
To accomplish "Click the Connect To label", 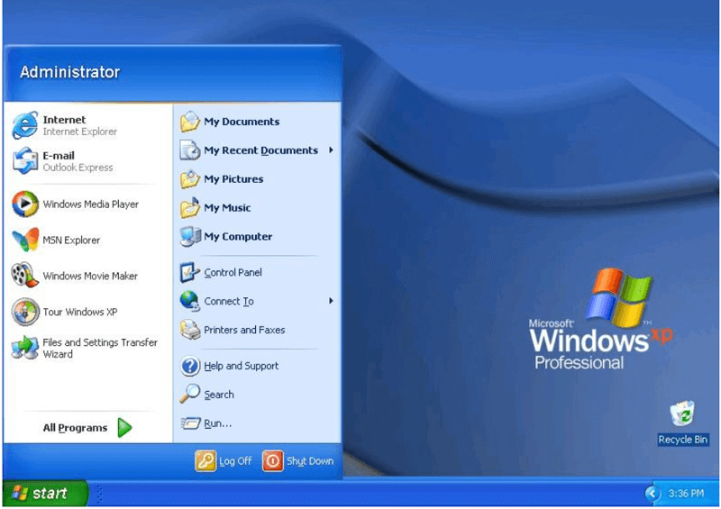I will 229,301.
